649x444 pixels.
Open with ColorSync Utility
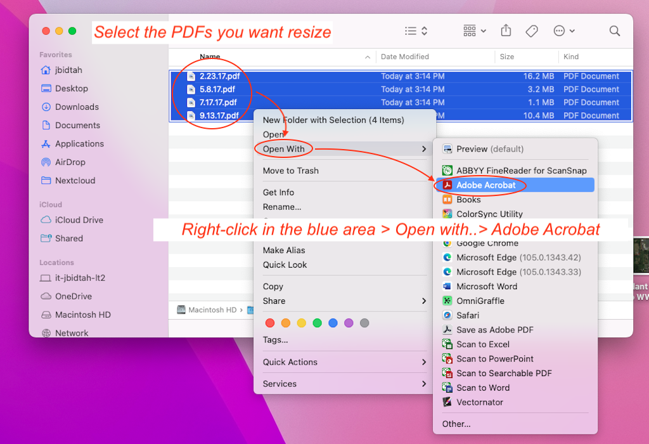(515, 214)
